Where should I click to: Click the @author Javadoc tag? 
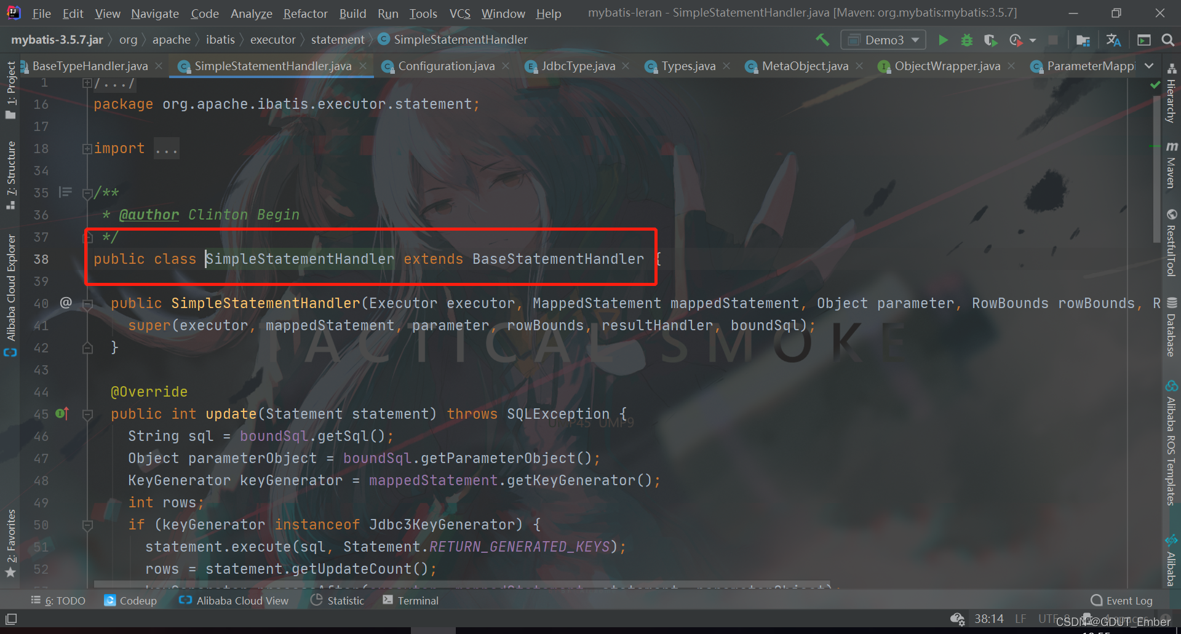point(149,215)
